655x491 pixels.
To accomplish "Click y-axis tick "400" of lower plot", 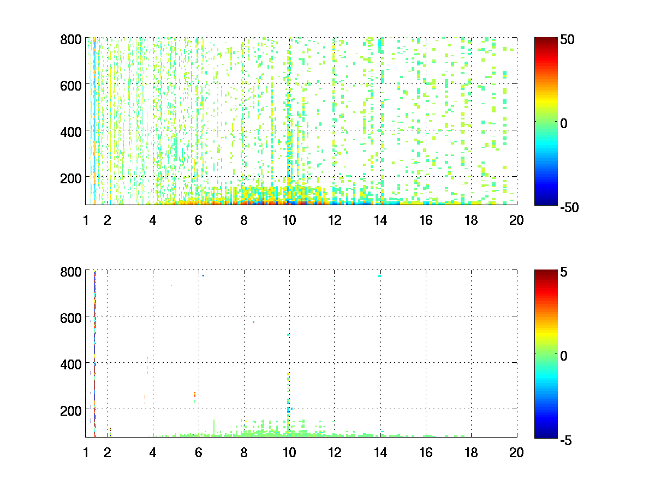I will click(72, 363).
